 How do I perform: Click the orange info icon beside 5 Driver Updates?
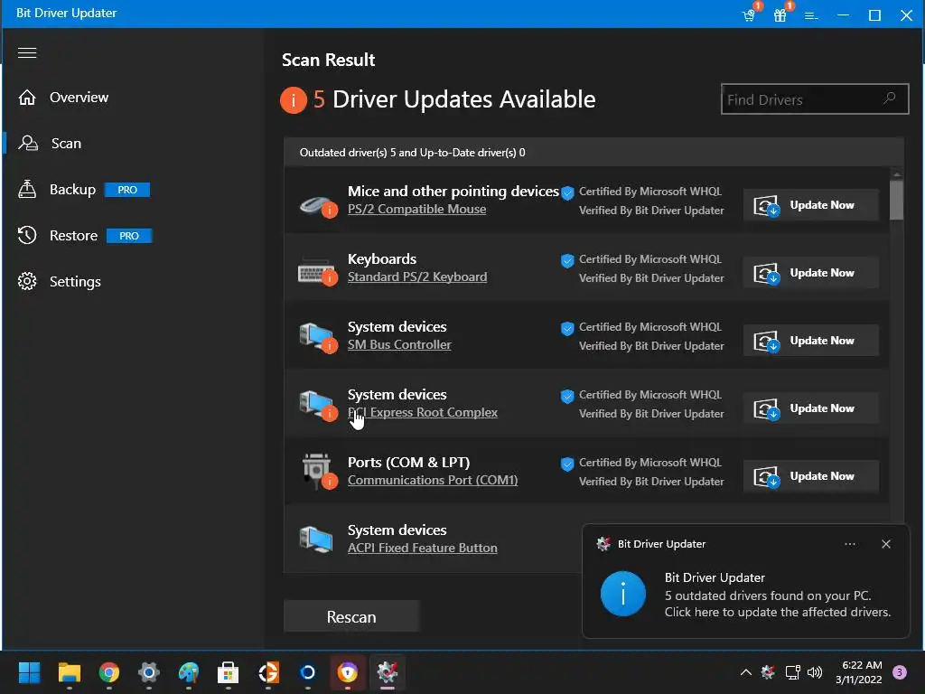click(x=294, y=99)
